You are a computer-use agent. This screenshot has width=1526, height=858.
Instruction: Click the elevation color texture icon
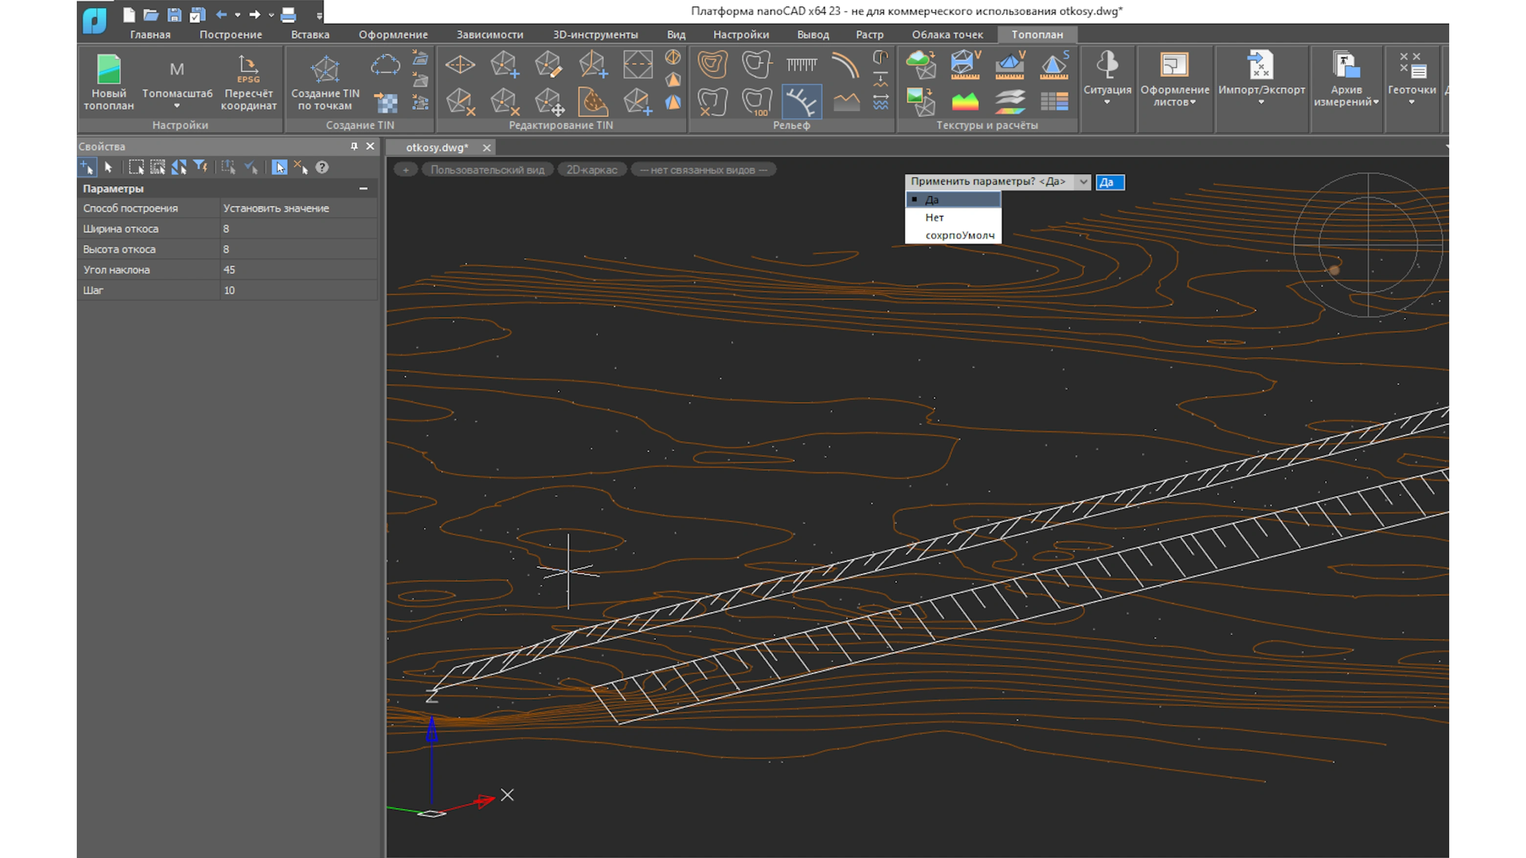965,102
